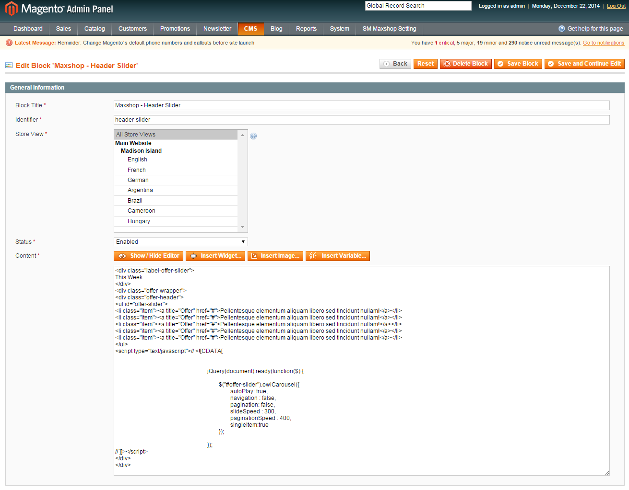Screen dimensions: 629x490
Task: Open the Sales menu
Action: point(63,29)
